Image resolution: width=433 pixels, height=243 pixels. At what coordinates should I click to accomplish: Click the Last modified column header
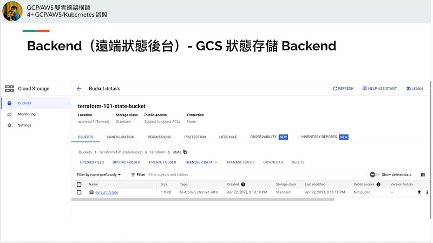tap(315, 185)
